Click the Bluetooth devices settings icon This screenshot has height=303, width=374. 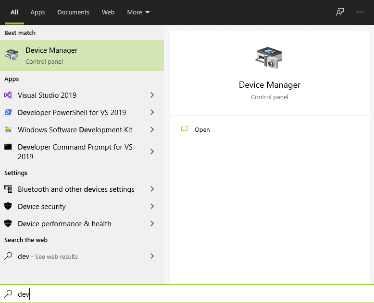coord(8,189)
